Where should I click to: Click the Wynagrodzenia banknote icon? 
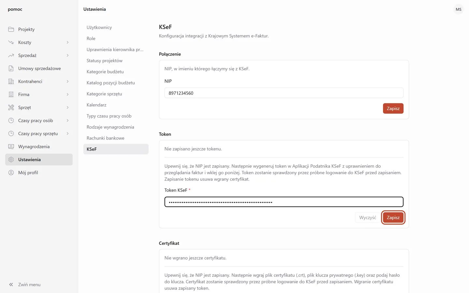click(x=11, y=146)
